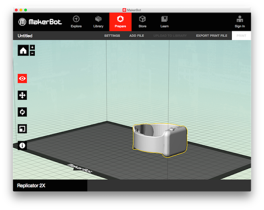Open the Library section

pyautogui.click(x=98, y=22)
